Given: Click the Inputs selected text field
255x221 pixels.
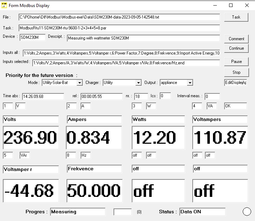Looking at the screenshot, I should [x=126, y=63].
